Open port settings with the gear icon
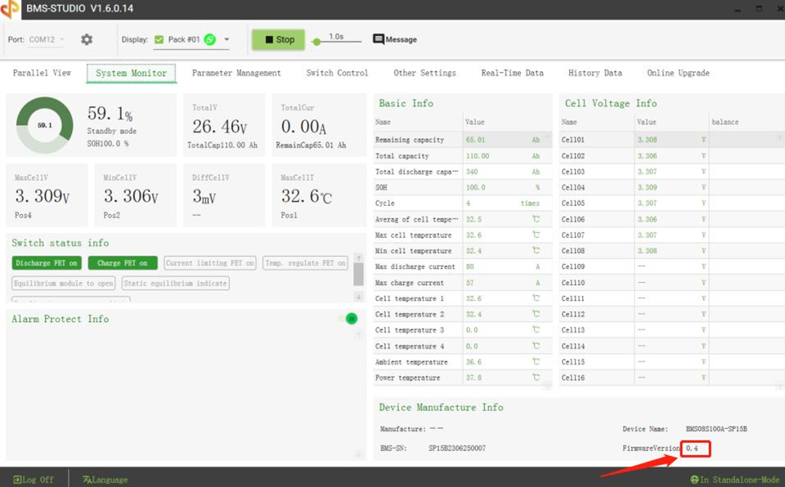785x487 pixels. click(x=87, y=38)
